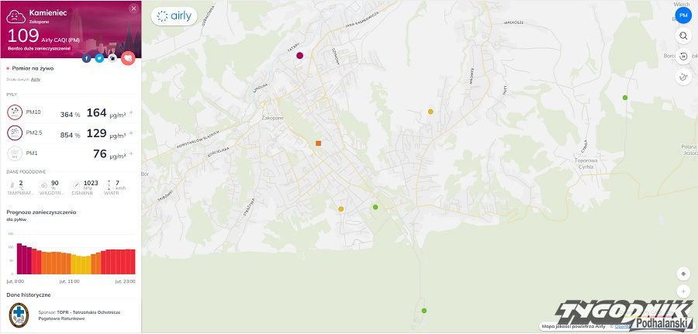Toggle the PM pollutant layer button
698x334 pixels.
click(683, 15)
